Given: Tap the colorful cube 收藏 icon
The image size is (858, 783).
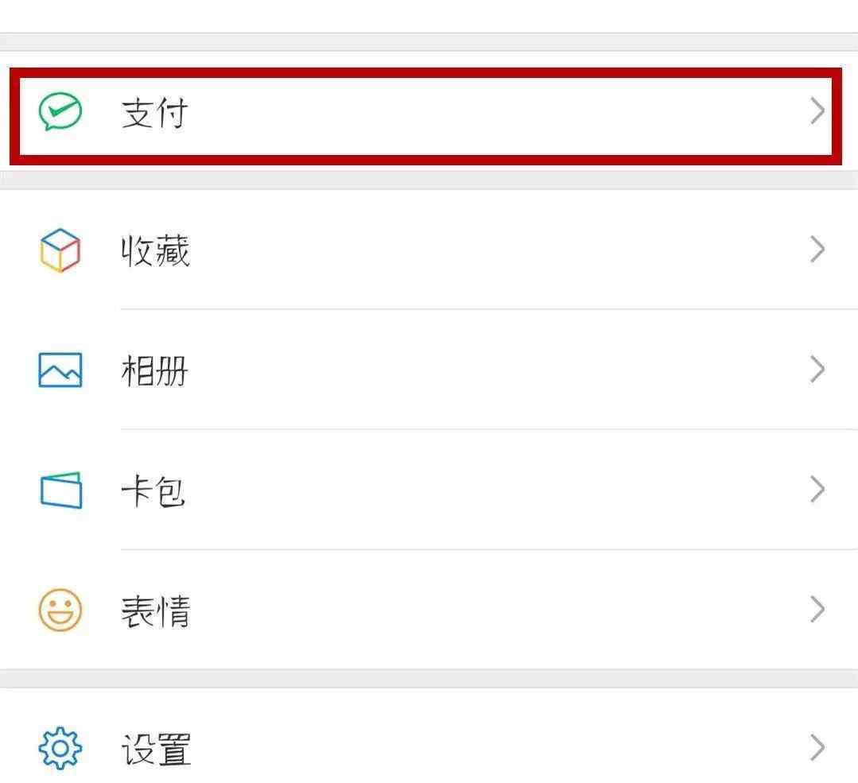Looking at the screenshot, I should point(60,250).
